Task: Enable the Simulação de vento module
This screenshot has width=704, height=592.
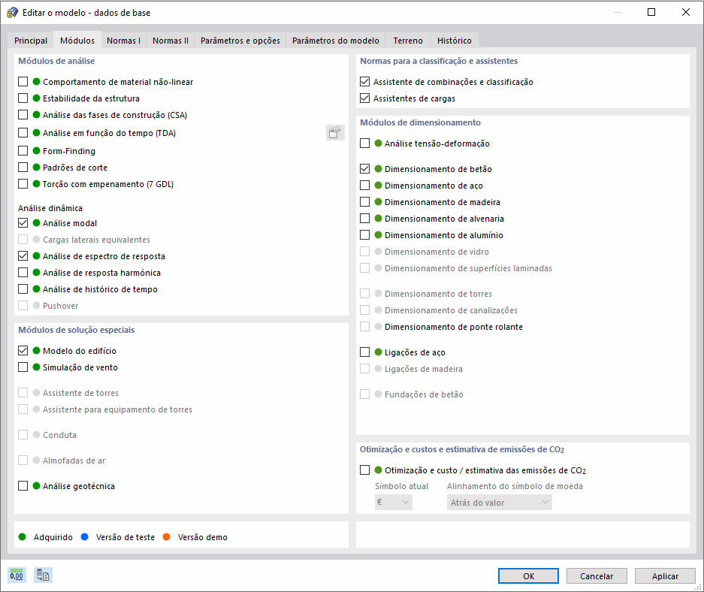Action: pyautogui.click(x=22, y=367)
